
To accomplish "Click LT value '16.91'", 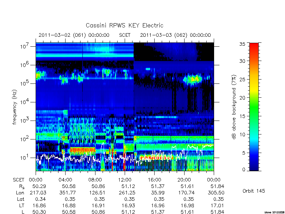I will pyautogui.click(x=98, y=206).
